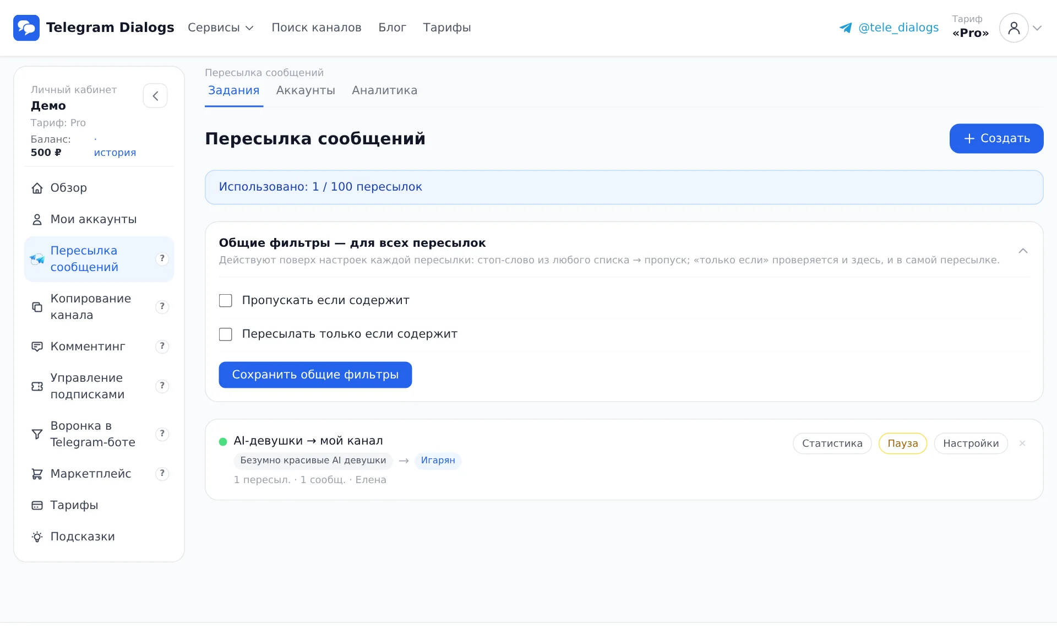Click the Мои аккаунты person icon
This screenshot has width=1057, height=628.
(37, 219)
